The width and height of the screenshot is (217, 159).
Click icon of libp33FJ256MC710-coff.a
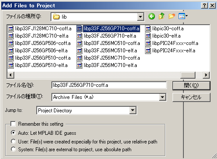[79, 58]
